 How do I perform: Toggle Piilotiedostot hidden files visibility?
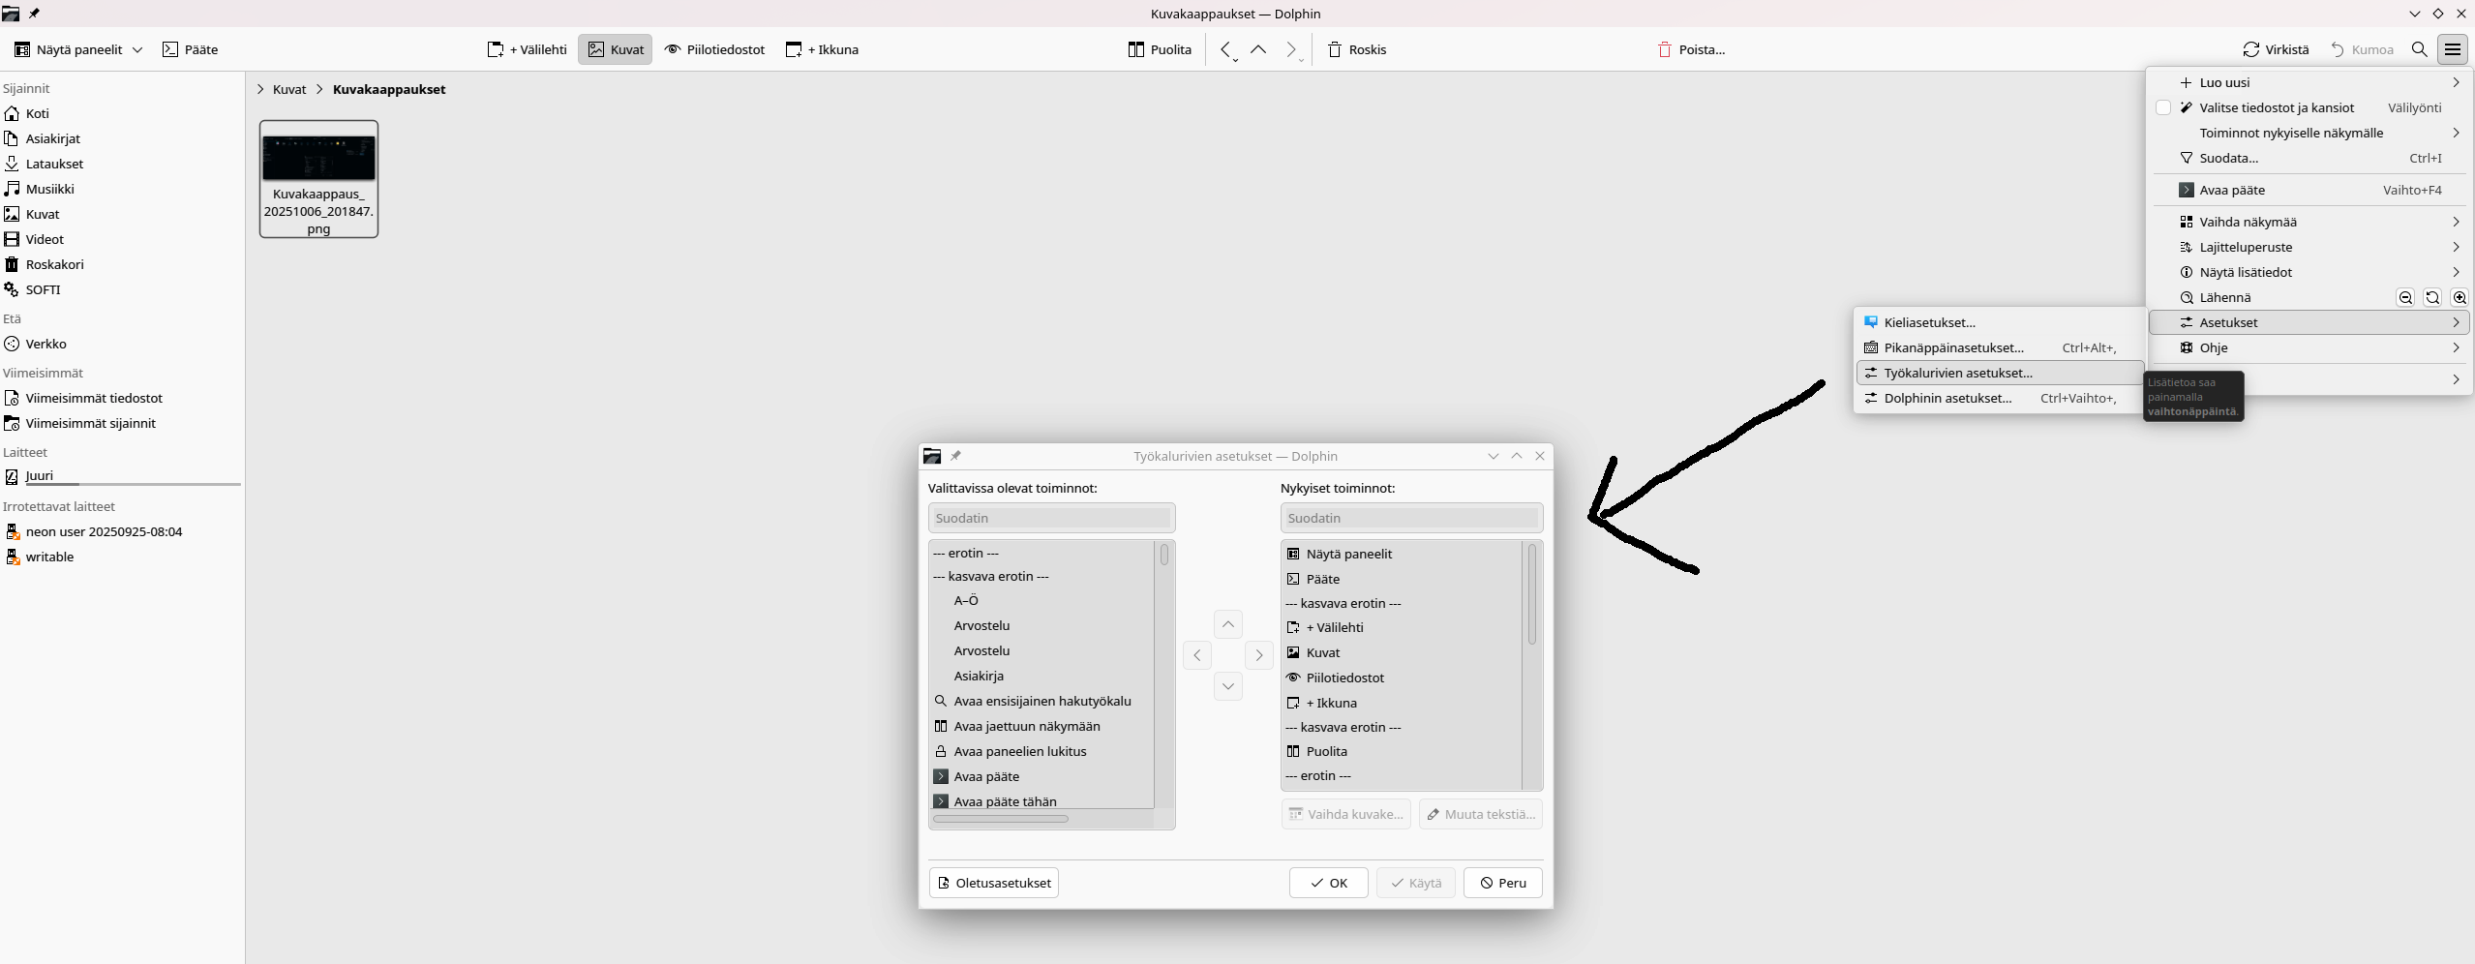click(714, 49)
